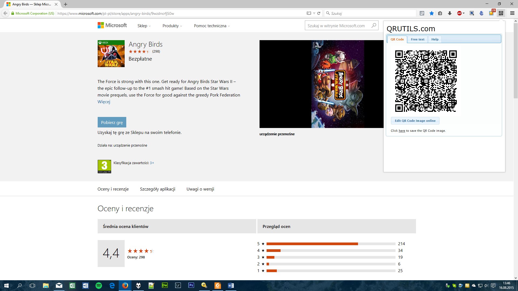The image size is (518, 291).
Task: Open the Uwagi o wersji tab
Action: [200, 189]
